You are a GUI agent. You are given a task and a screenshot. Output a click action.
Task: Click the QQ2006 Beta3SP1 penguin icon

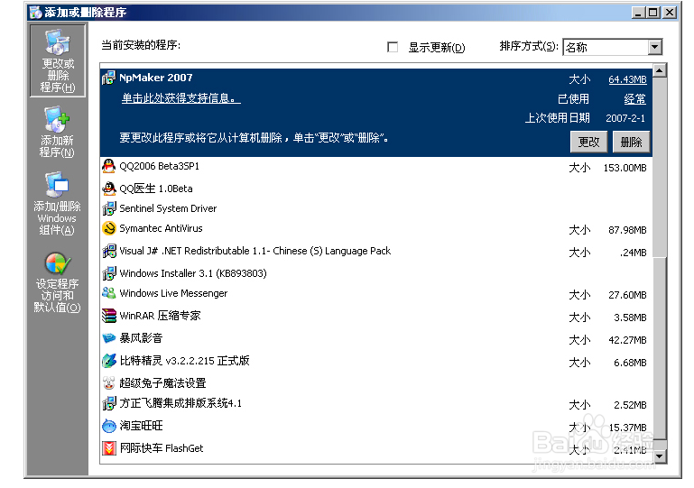pos(109,166)
